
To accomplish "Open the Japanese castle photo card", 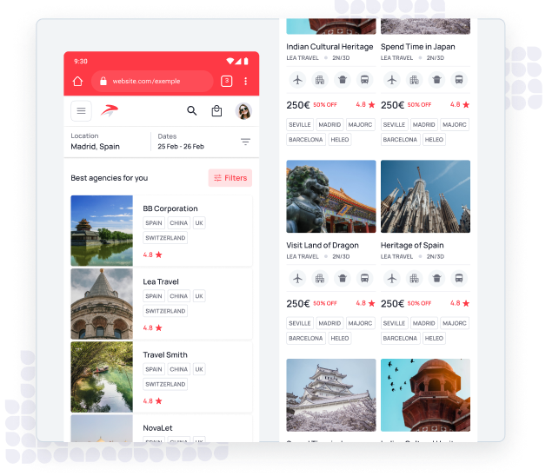I will [x=331, y=395].
